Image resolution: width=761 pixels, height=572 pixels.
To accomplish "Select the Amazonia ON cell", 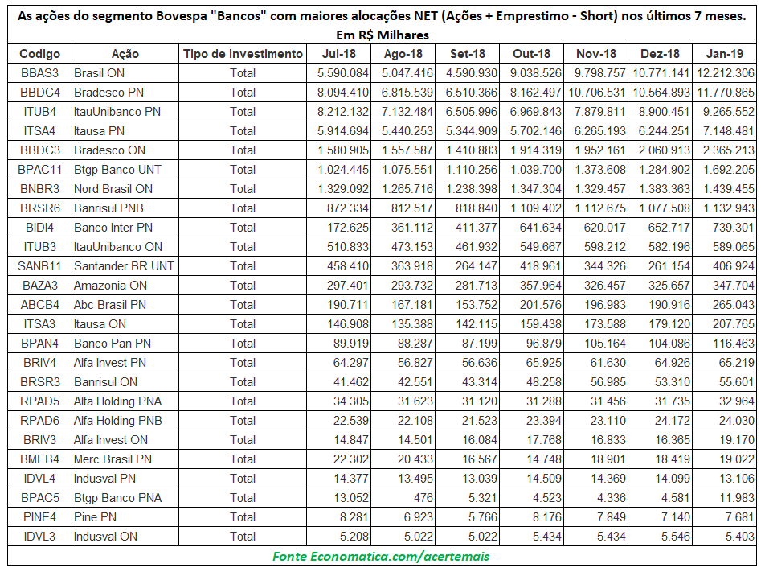I will click(x=125, y=286).
